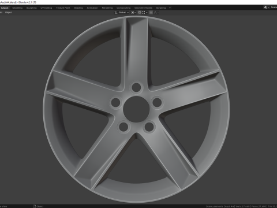Switch to the Modeling workspace tab
The image size is (277, 208).
point(17,8)
